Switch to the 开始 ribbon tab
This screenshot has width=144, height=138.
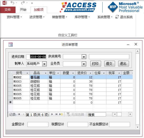click(x=23, y=9)
